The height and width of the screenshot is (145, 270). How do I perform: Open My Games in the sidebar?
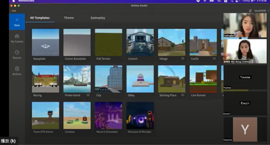point(17,38)
